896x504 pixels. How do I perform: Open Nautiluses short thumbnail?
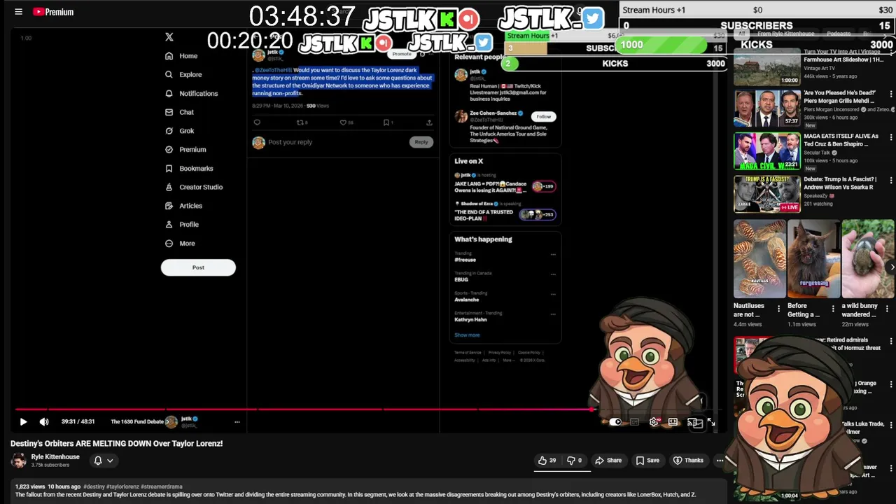tap(759, 259)
